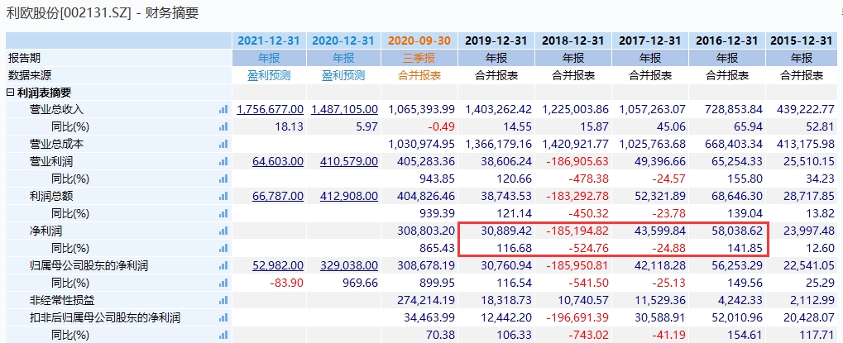Image resolution: width=843 pixels, height=343 pixels.
Task: Select the 报告期 row label
Action: [24, 58]
